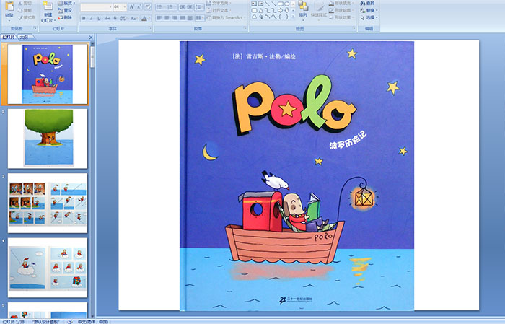Image resolution: width=505 pixels, height=324 pixels.
Task: Open the Clipboard group dialog launcher
Action: pyautogui.click(x=35, y=28)
